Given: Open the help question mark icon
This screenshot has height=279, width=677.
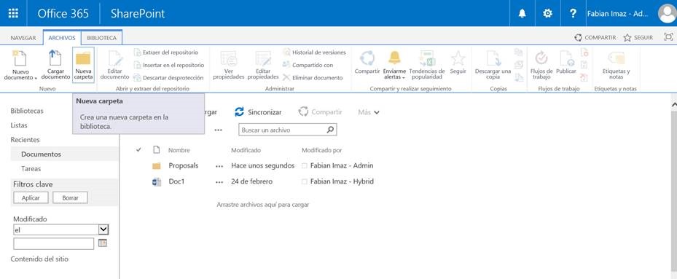Looking at the screenshot, I should [573, 13].
